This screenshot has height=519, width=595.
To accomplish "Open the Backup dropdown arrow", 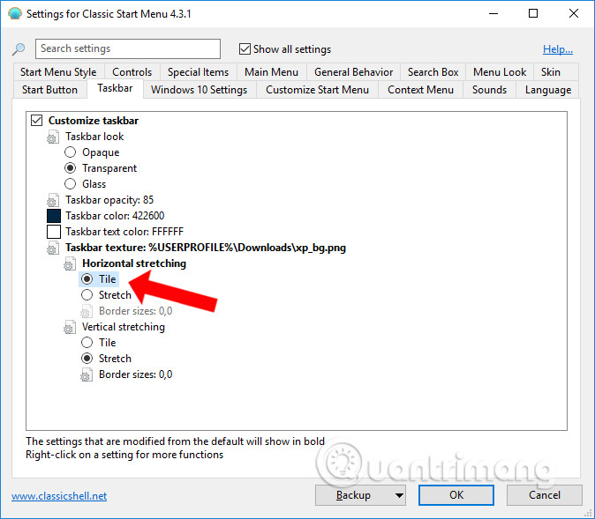I will (399, 495).
